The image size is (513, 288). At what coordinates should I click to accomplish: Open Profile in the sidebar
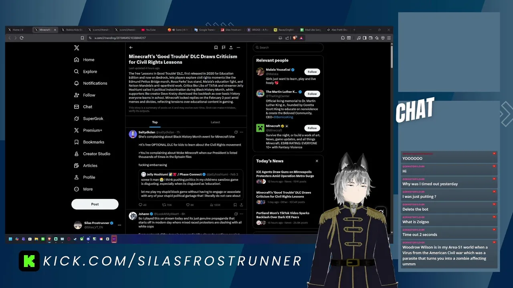coord(85,177)
